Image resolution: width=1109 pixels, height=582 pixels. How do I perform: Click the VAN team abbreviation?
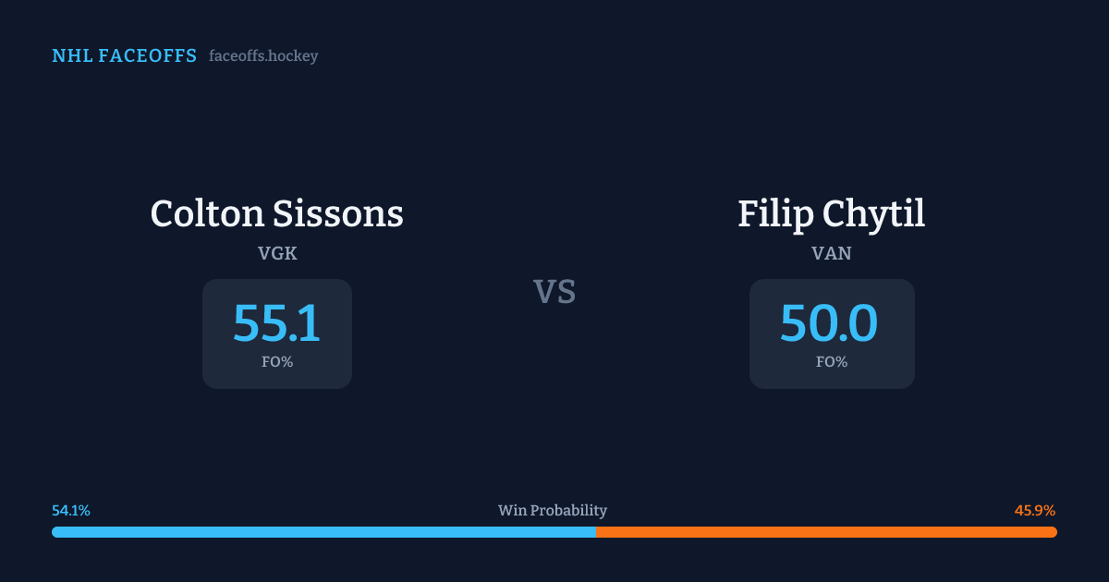tap(831, 252)
